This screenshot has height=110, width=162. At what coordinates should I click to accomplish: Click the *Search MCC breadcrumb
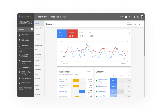click(x=42, y=17)
